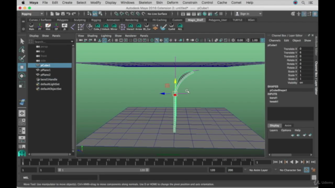The image size is (335, 188).
Task: Run the Arrow shelf button
Action: 139,27
